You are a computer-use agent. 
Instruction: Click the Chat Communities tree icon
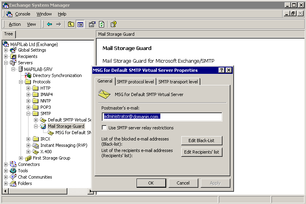click(13, 177)
